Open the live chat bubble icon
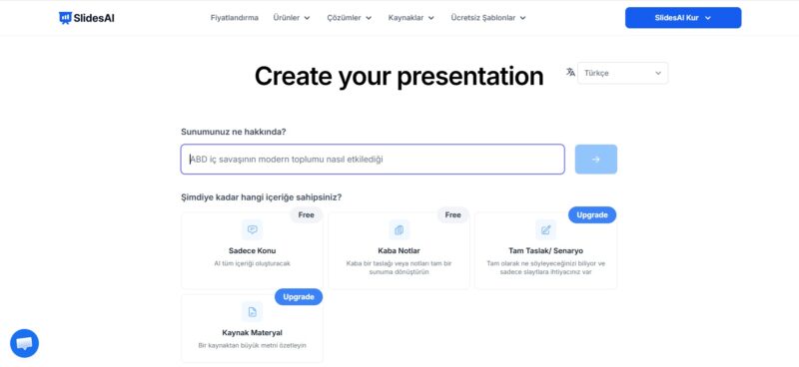Image resolution: width=799 pixels, height=367 pixels. (x=24, y=344)
